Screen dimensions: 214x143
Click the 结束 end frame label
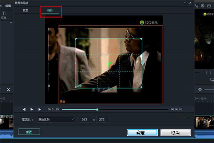pos(79,86)
